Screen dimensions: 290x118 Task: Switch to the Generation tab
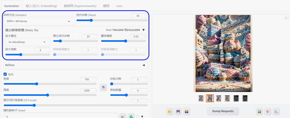tap(12, 6)
